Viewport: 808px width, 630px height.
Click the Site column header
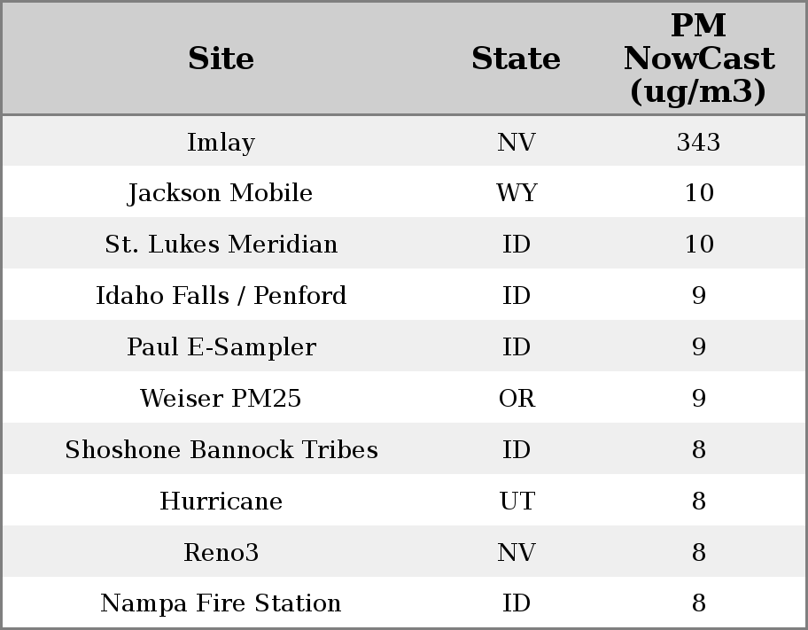pyautogui.click(x=221, y=58)
